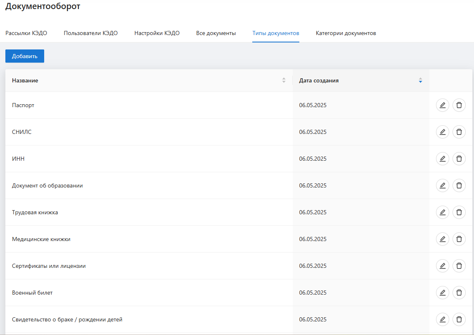Delete the Медицинские книжки row
474x335 pixels.
[459, 239]
